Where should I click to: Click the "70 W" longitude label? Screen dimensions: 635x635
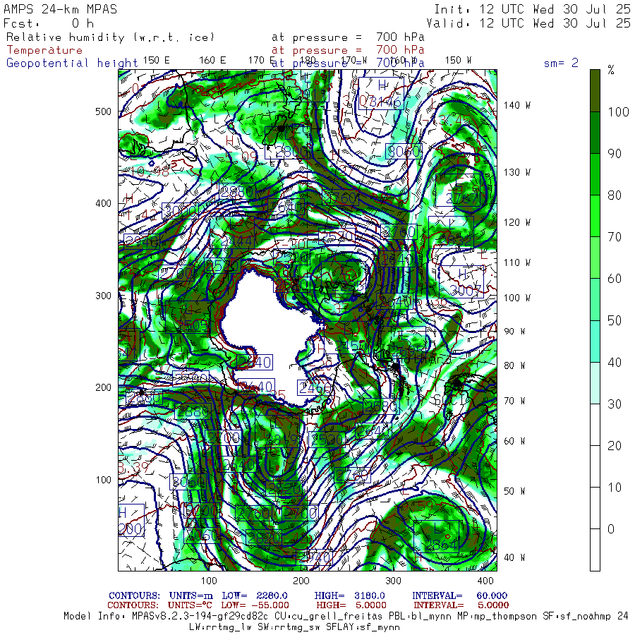click(514, 401)
